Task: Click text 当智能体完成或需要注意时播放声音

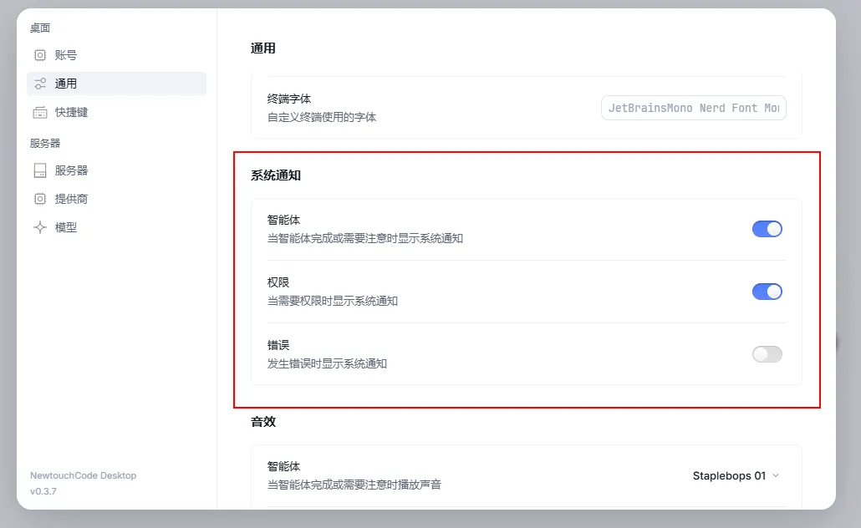Action: [354, 485]
